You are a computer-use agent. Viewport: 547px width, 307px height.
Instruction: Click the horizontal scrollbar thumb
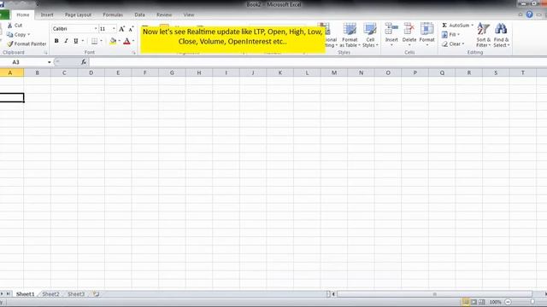tap(434, 294)
